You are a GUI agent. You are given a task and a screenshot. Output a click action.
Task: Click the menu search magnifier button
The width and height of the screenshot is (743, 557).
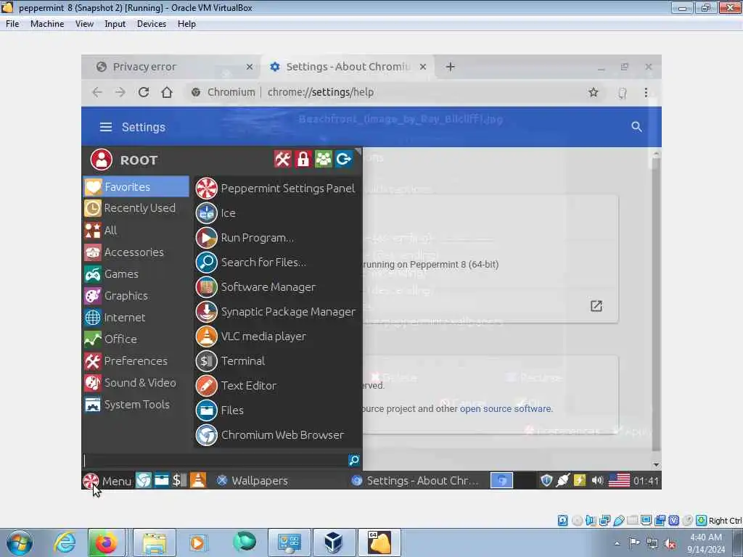(x=354, y=460)
